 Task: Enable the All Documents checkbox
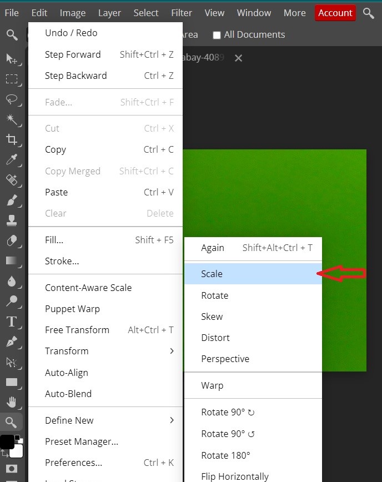tap(217, 34)
